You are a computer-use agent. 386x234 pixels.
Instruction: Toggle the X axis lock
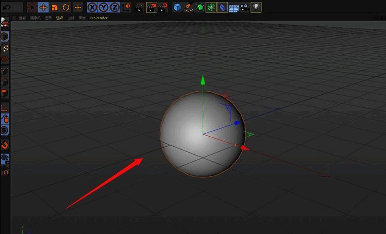(x=92, y=7)
